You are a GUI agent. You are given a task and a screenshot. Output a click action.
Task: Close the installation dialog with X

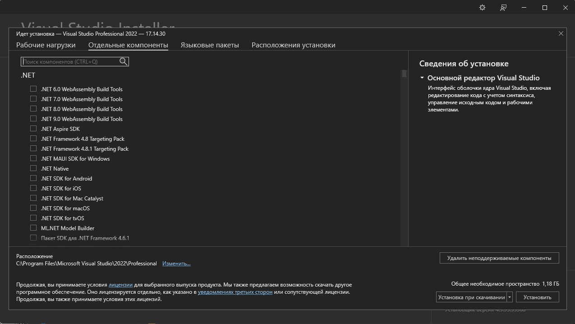(x=561, y=33)
